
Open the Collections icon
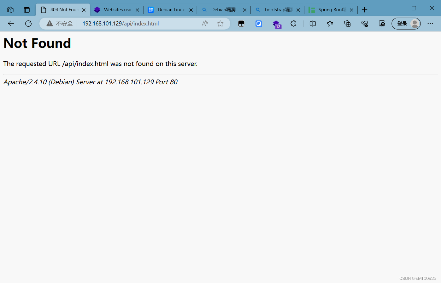click(x=347, y=24)
